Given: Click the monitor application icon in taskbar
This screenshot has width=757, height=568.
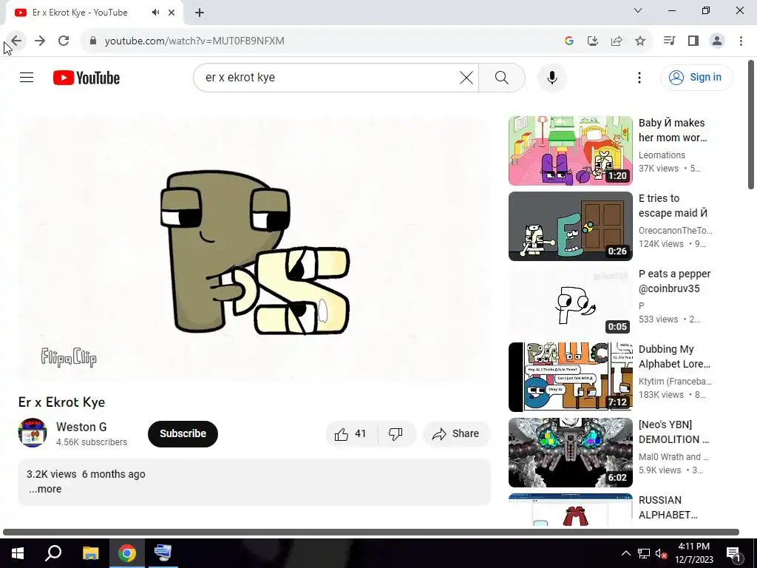Looking at the screenshot, I should click(163, 553).
